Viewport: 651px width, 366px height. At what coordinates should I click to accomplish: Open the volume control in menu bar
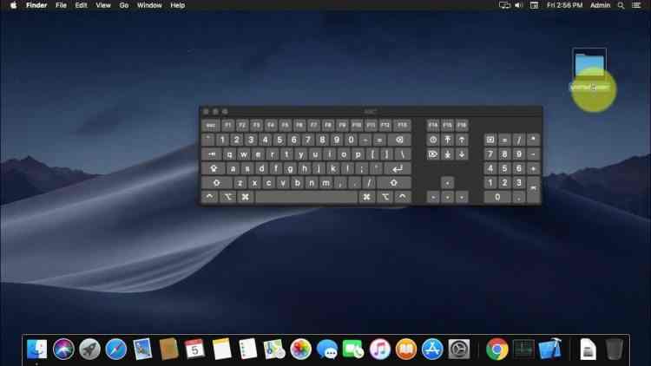[518, 5]
